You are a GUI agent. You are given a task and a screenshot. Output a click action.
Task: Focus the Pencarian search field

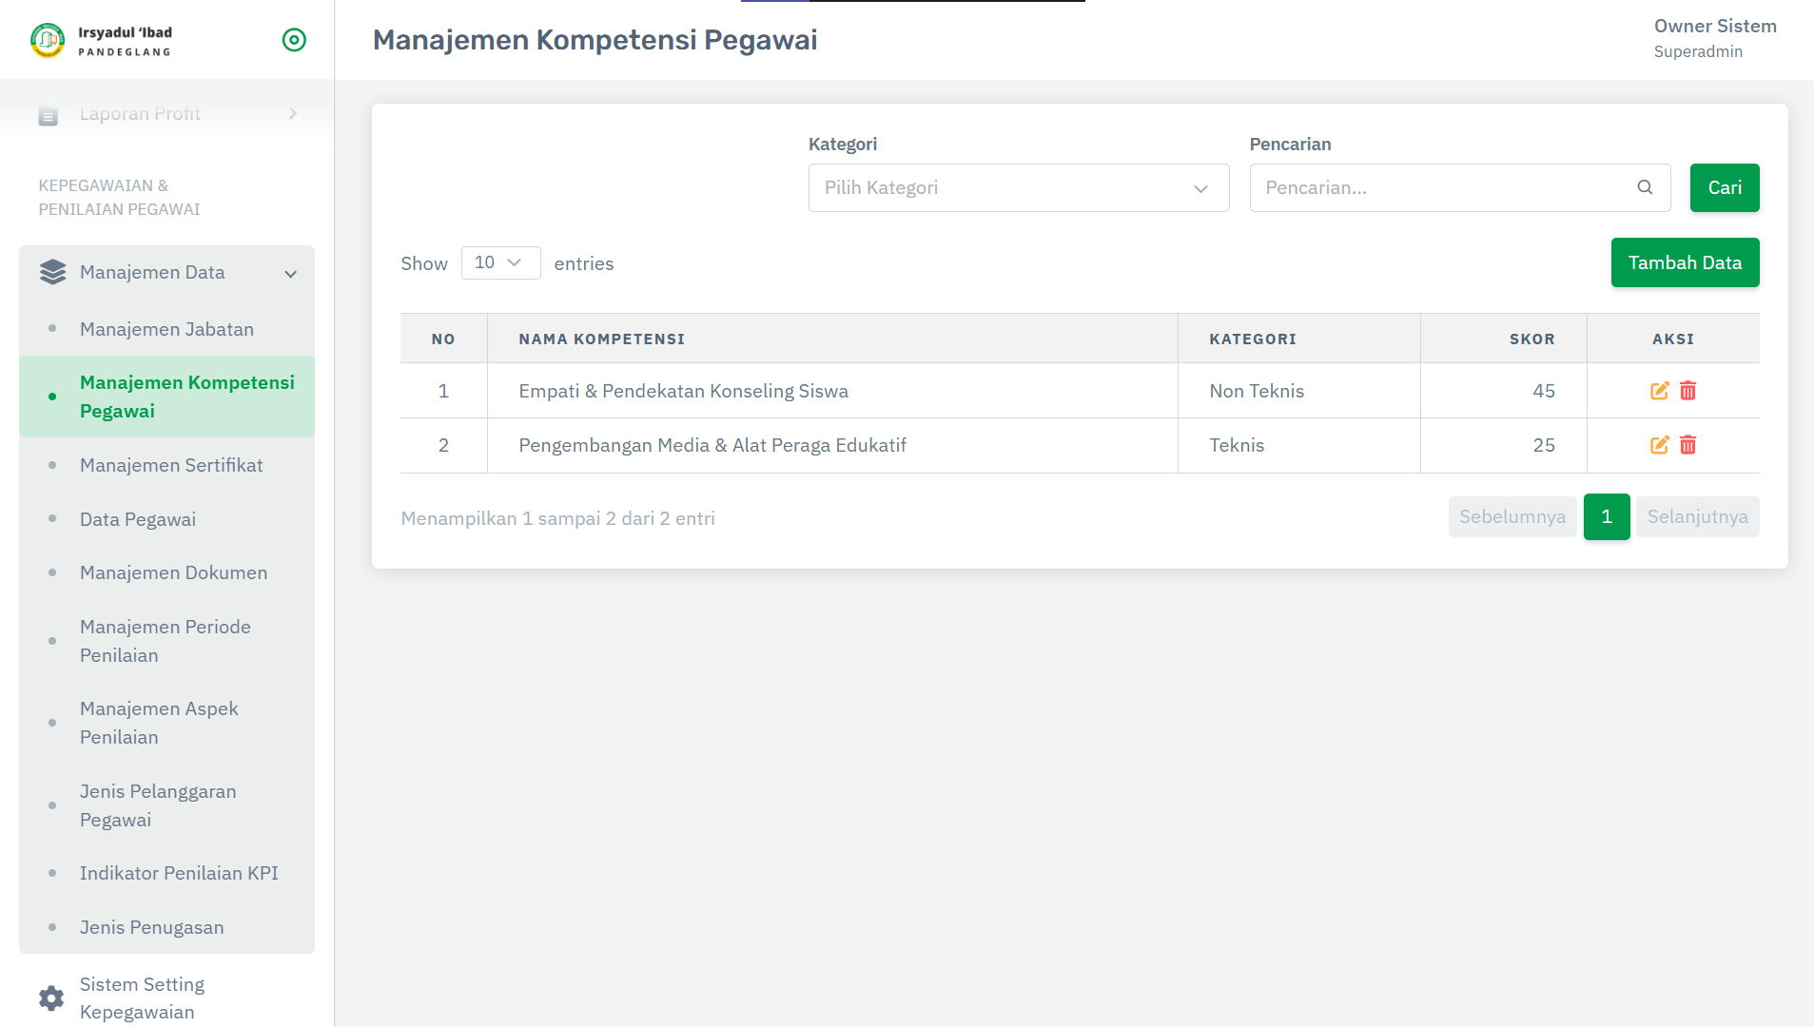click(x=1460, y=187)
